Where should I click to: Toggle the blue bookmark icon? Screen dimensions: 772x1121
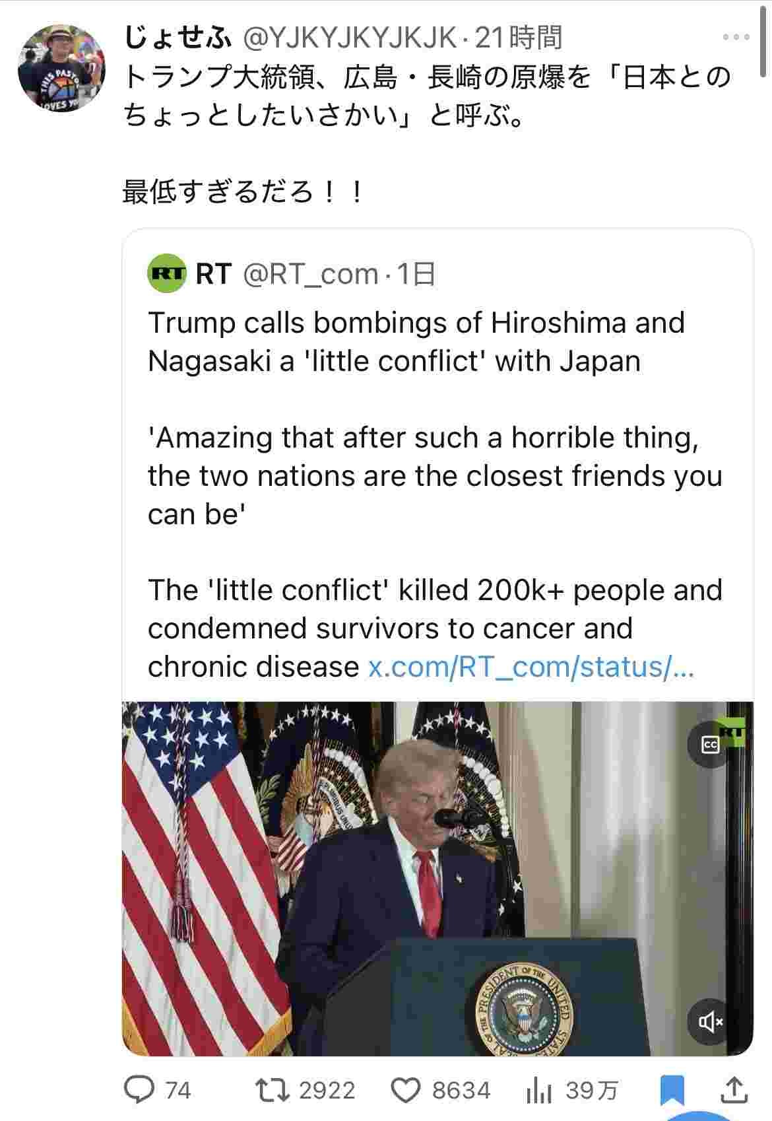coord(672,1090)
